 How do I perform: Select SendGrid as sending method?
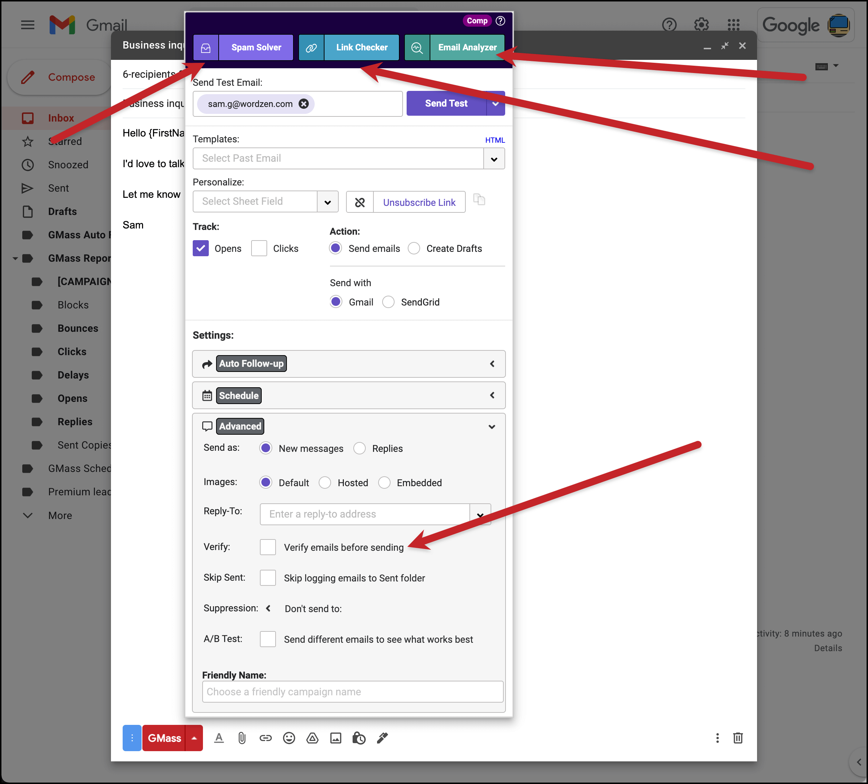pos(388,302)
